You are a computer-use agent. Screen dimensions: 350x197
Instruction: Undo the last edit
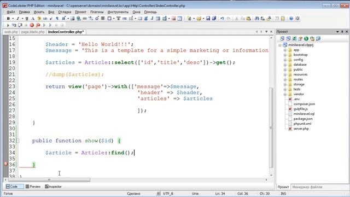pyautogui.click(x=222, y=19)
